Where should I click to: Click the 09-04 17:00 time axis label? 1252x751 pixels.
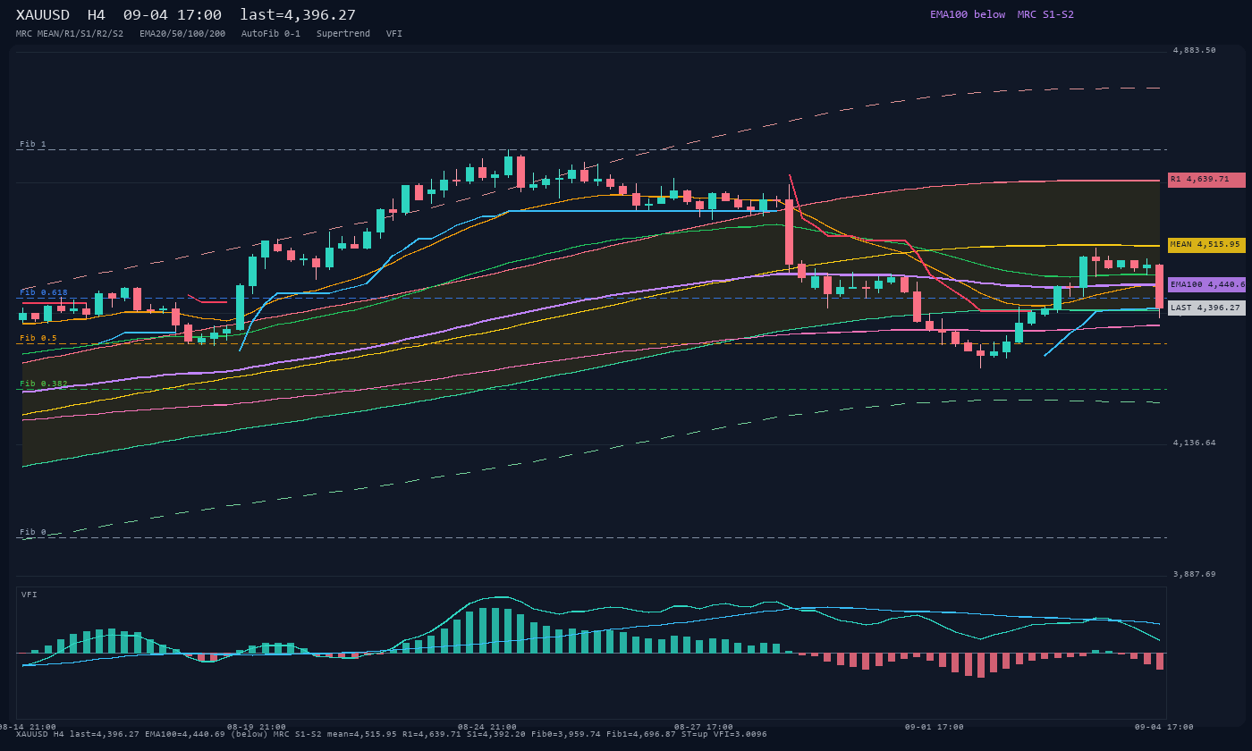point(1164,727)
